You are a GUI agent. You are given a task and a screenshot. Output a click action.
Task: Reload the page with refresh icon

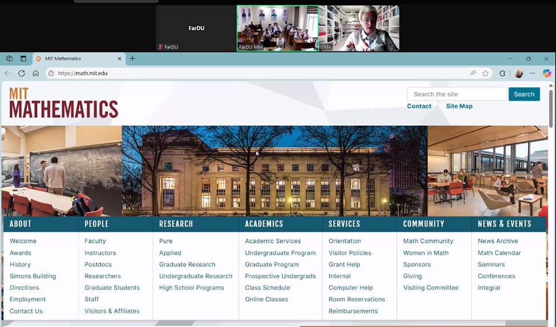22,73
